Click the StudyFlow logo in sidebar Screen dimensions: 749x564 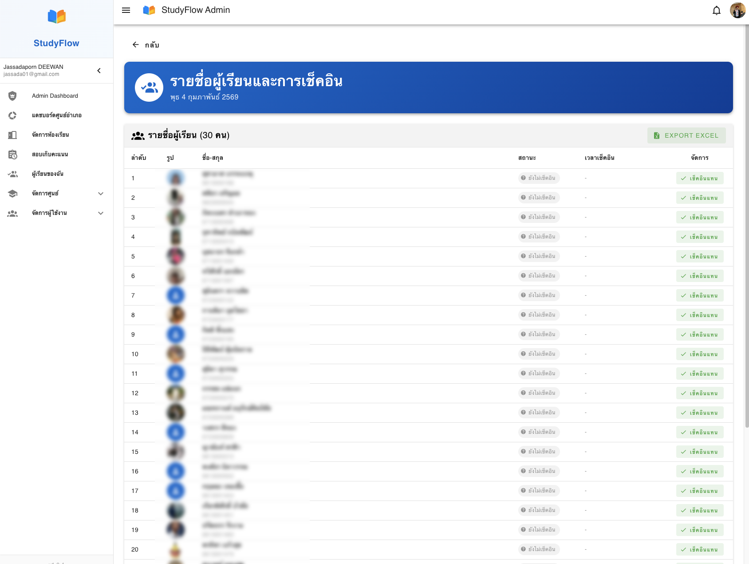pos(56,17)
